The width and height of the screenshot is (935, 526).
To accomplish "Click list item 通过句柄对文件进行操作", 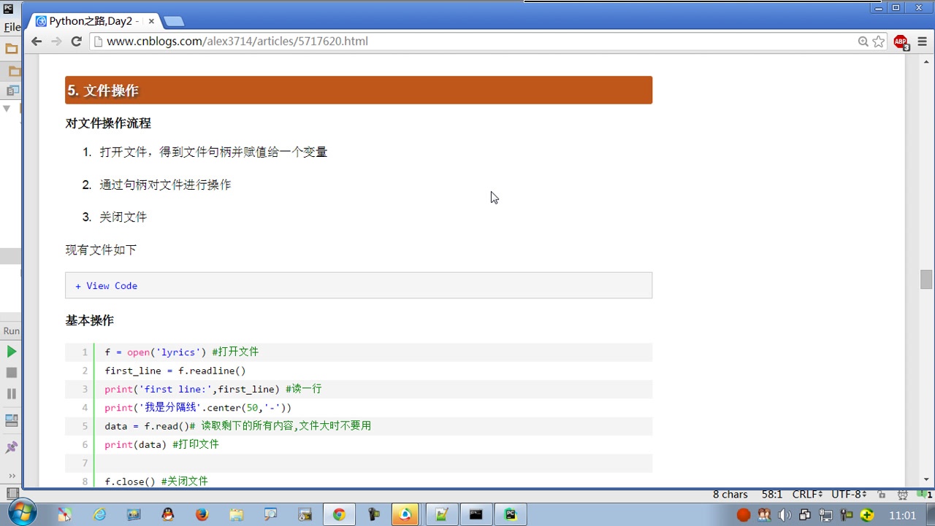I will click(x=165, y=185).
